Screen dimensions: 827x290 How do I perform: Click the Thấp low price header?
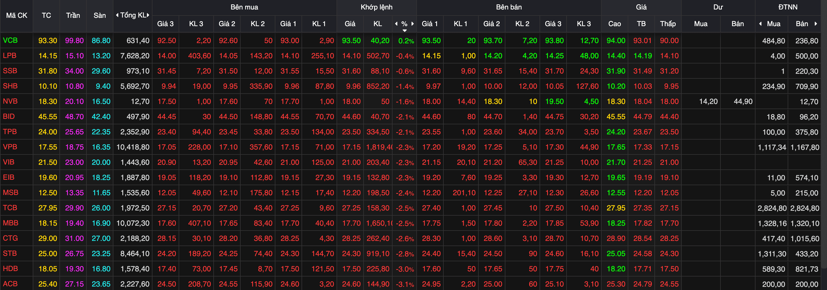click(668, 24)
